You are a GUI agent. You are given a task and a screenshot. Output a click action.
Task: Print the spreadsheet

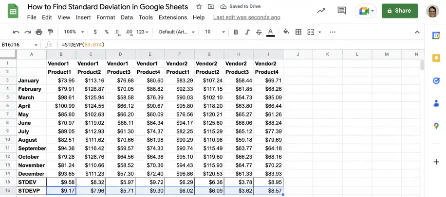pos(39,32)
